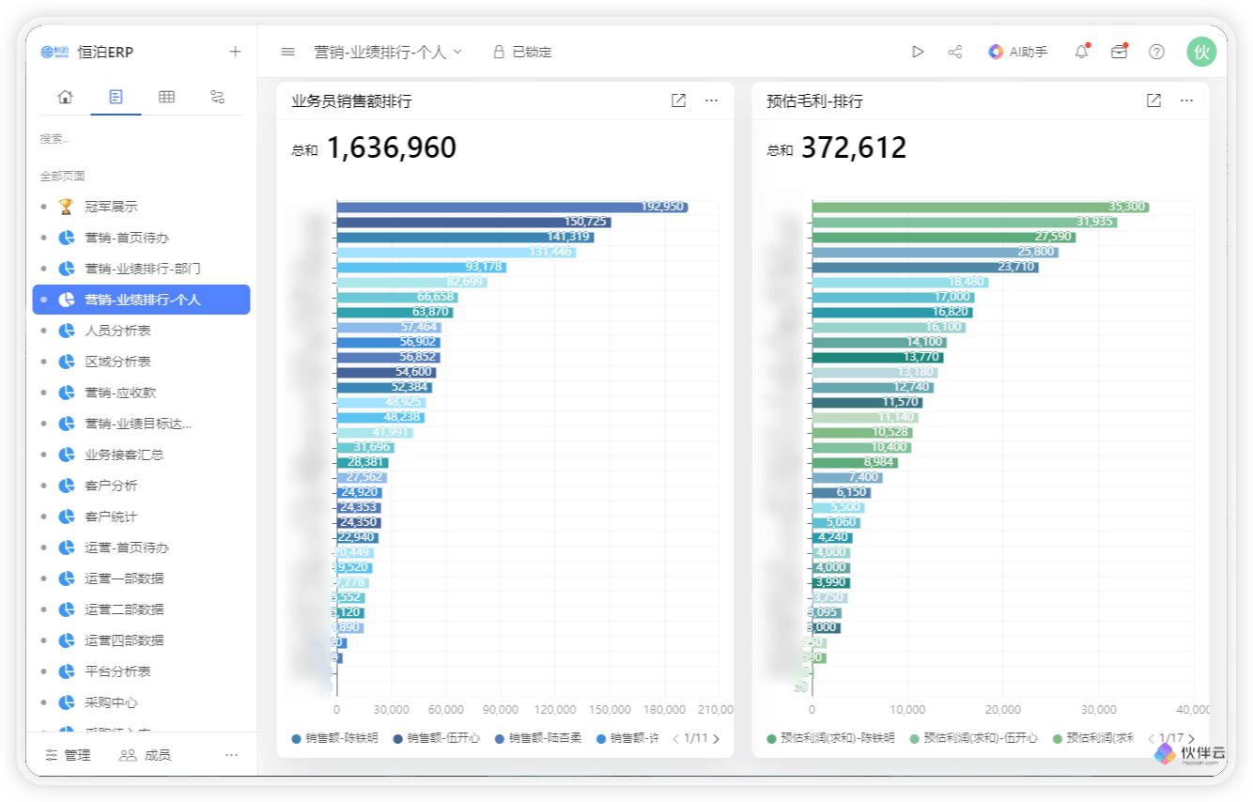Toggle legend item 预估利润(求和)-伍开心
1253x802 pixels.
tap(974, 738)
